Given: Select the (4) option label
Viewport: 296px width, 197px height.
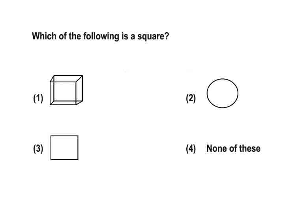Looking at the screenshot, I should click(191, 149).
